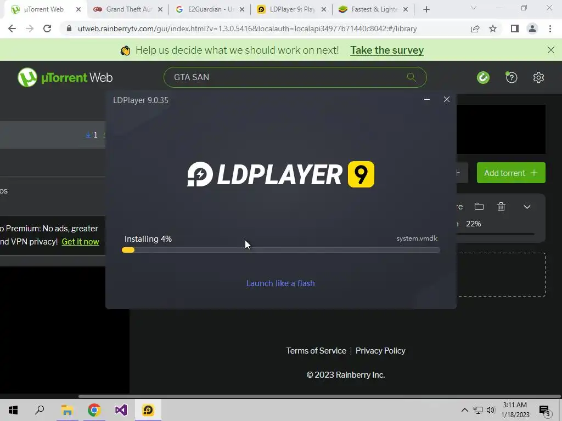Click the LDPlayer 9 logo

(280, 174)
